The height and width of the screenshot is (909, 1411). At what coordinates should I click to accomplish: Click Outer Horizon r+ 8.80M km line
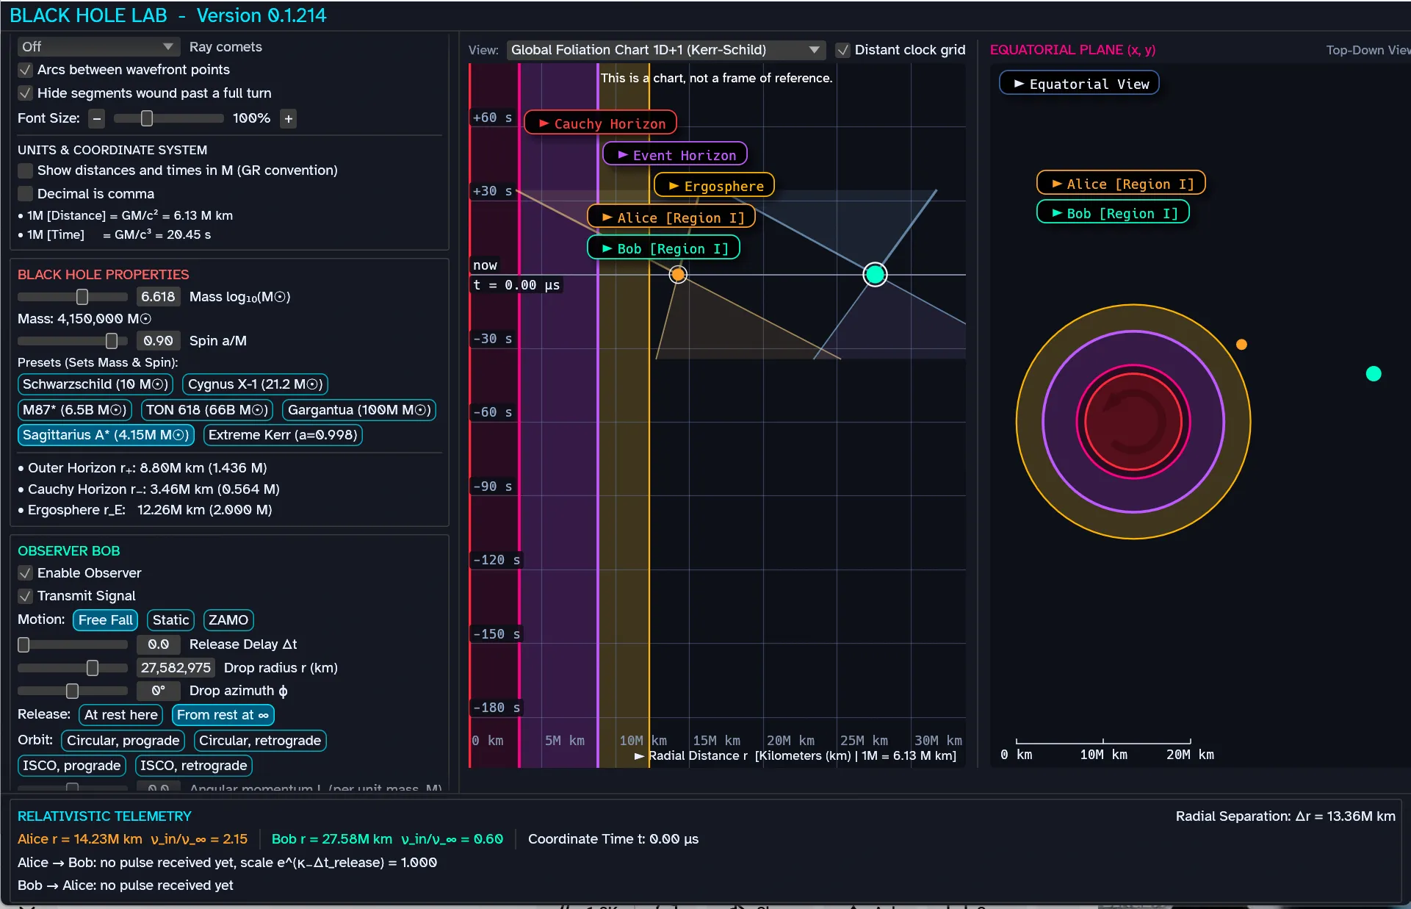click(x=142, y=468)
